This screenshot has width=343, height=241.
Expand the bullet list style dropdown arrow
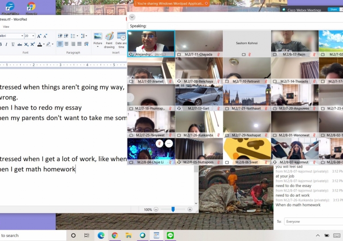[77, 36]
